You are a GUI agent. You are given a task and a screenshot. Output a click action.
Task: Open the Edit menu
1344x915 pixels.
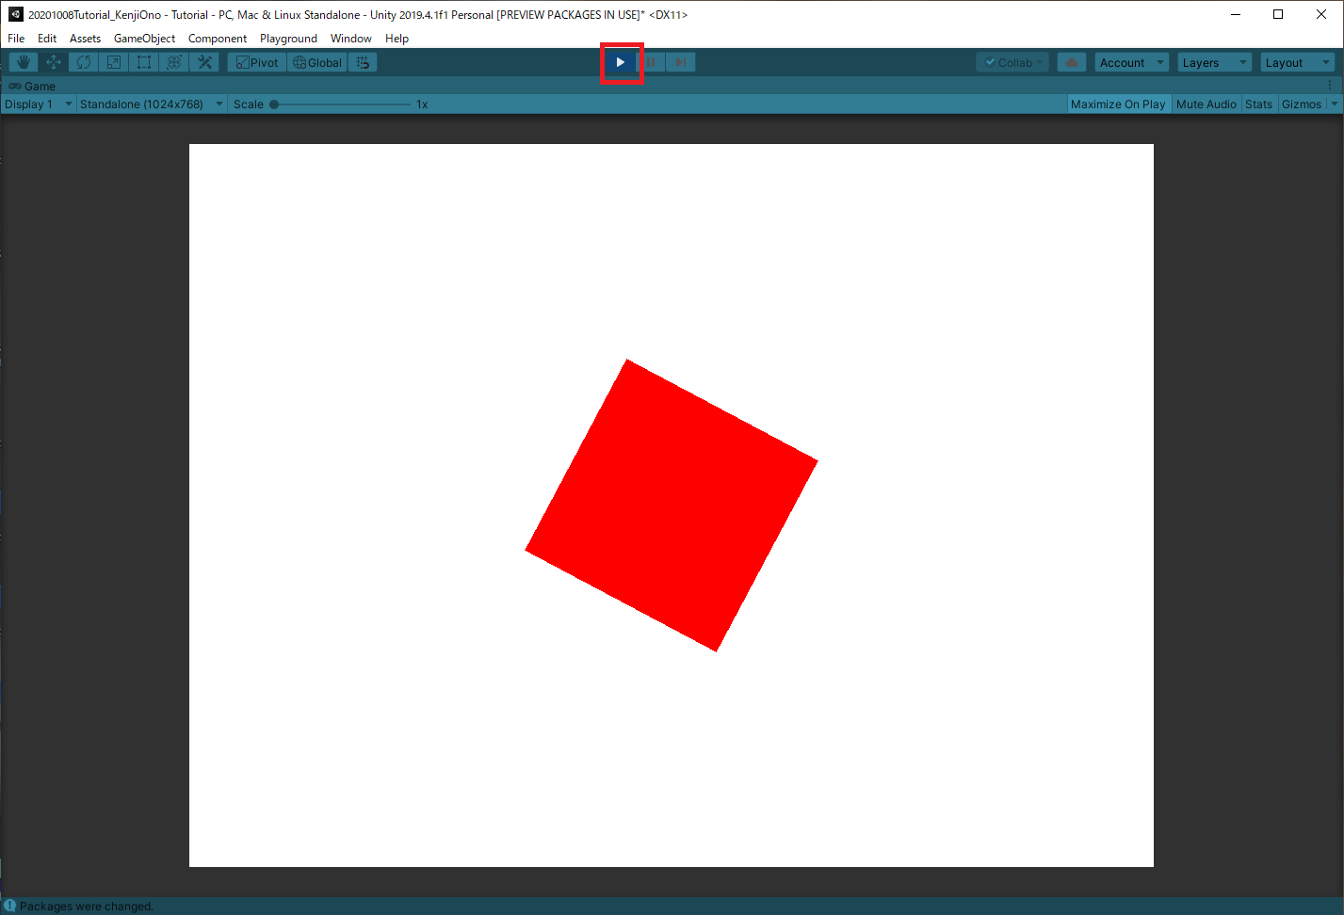(x=47, y=39)
